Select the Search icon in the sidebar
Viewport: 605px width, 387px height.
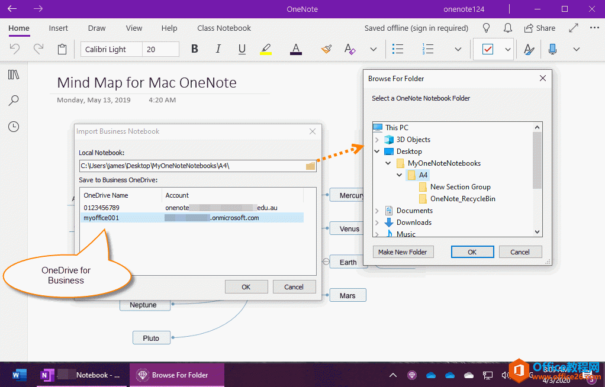[x=14, y=100]
